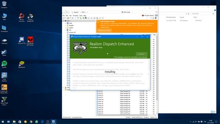Open the Spotify desktop shortcut

[4, 64]
